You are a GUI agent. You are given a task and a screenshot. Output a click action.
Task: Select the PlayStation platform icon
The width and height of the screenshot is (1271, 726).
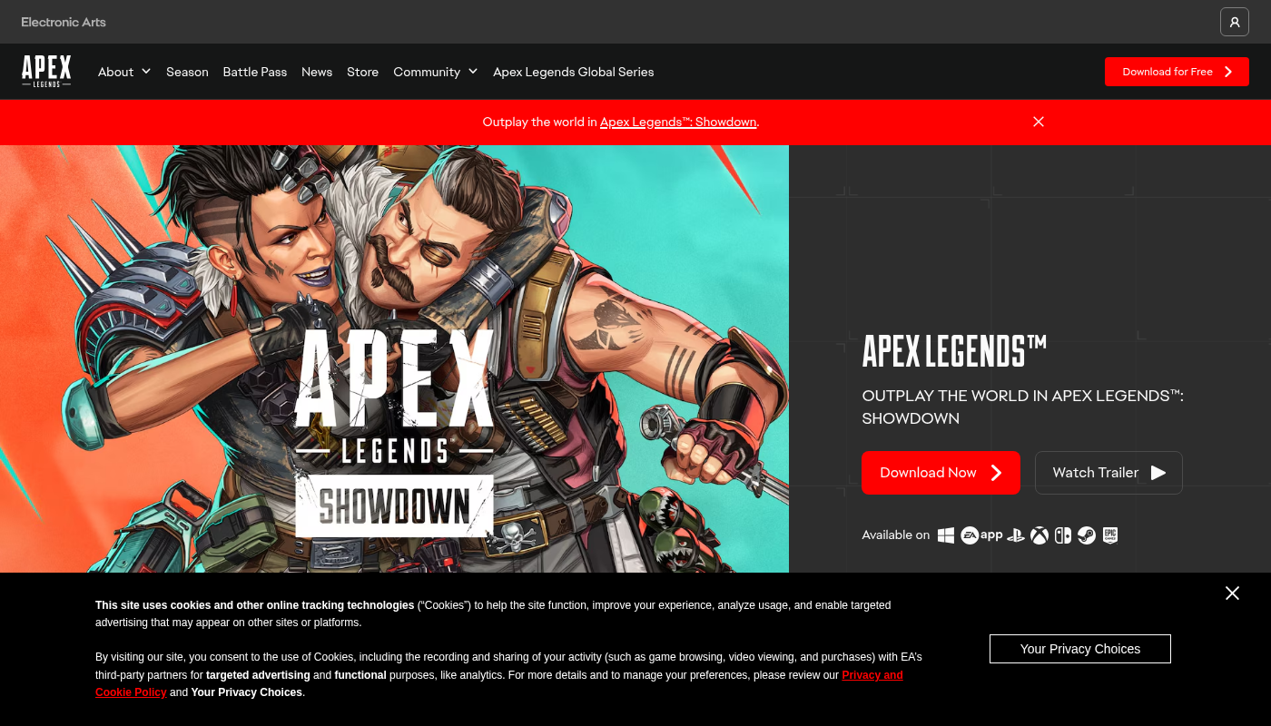tap(1016, 535)
